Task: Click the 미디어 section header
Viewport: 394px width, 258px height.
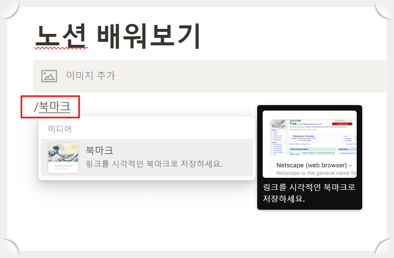Action: (x=60, y=129)
